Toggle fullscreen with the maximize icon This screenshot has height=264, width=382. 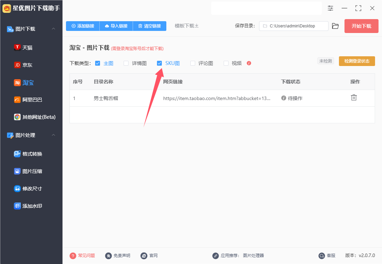[358, 8]
